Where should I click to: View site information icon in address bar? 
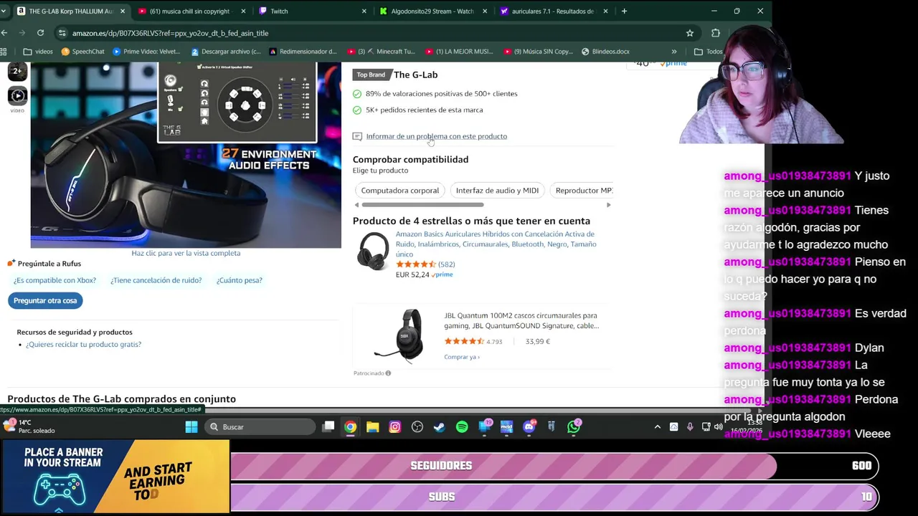point(62,33)
